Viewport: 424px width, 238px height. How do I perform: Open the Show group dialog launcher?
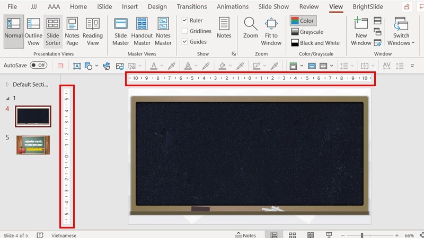tap(234, 54)
